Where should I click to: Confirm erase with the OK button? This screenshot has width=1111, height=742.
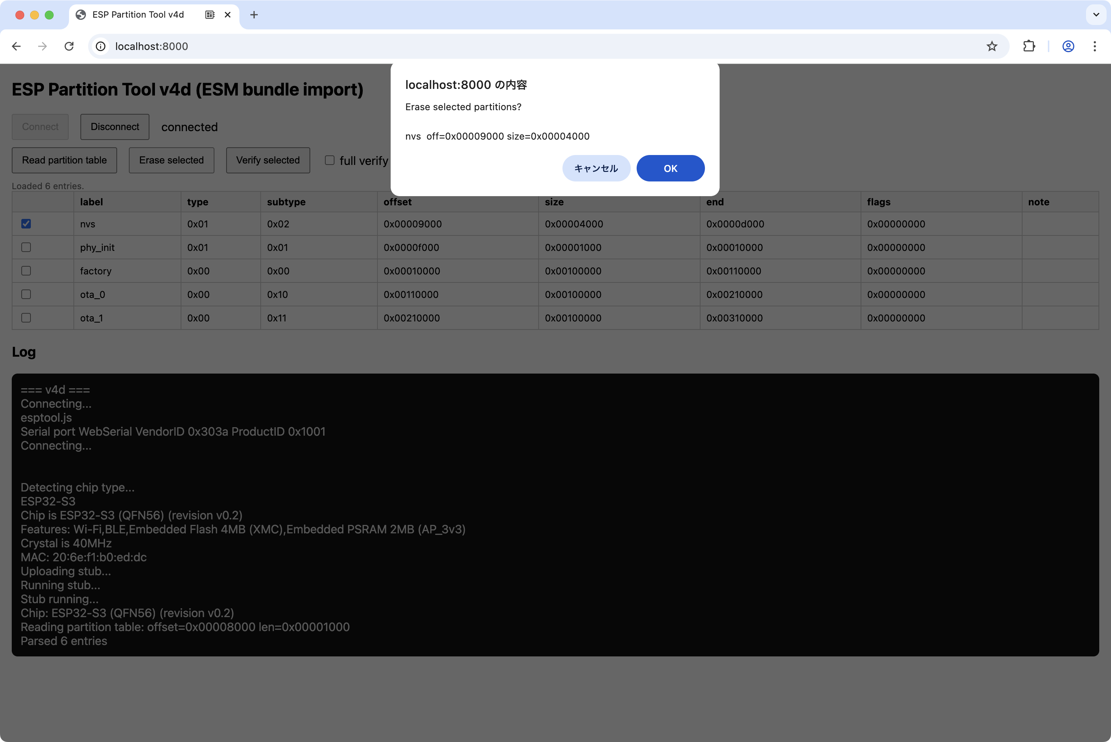(670, 169)
